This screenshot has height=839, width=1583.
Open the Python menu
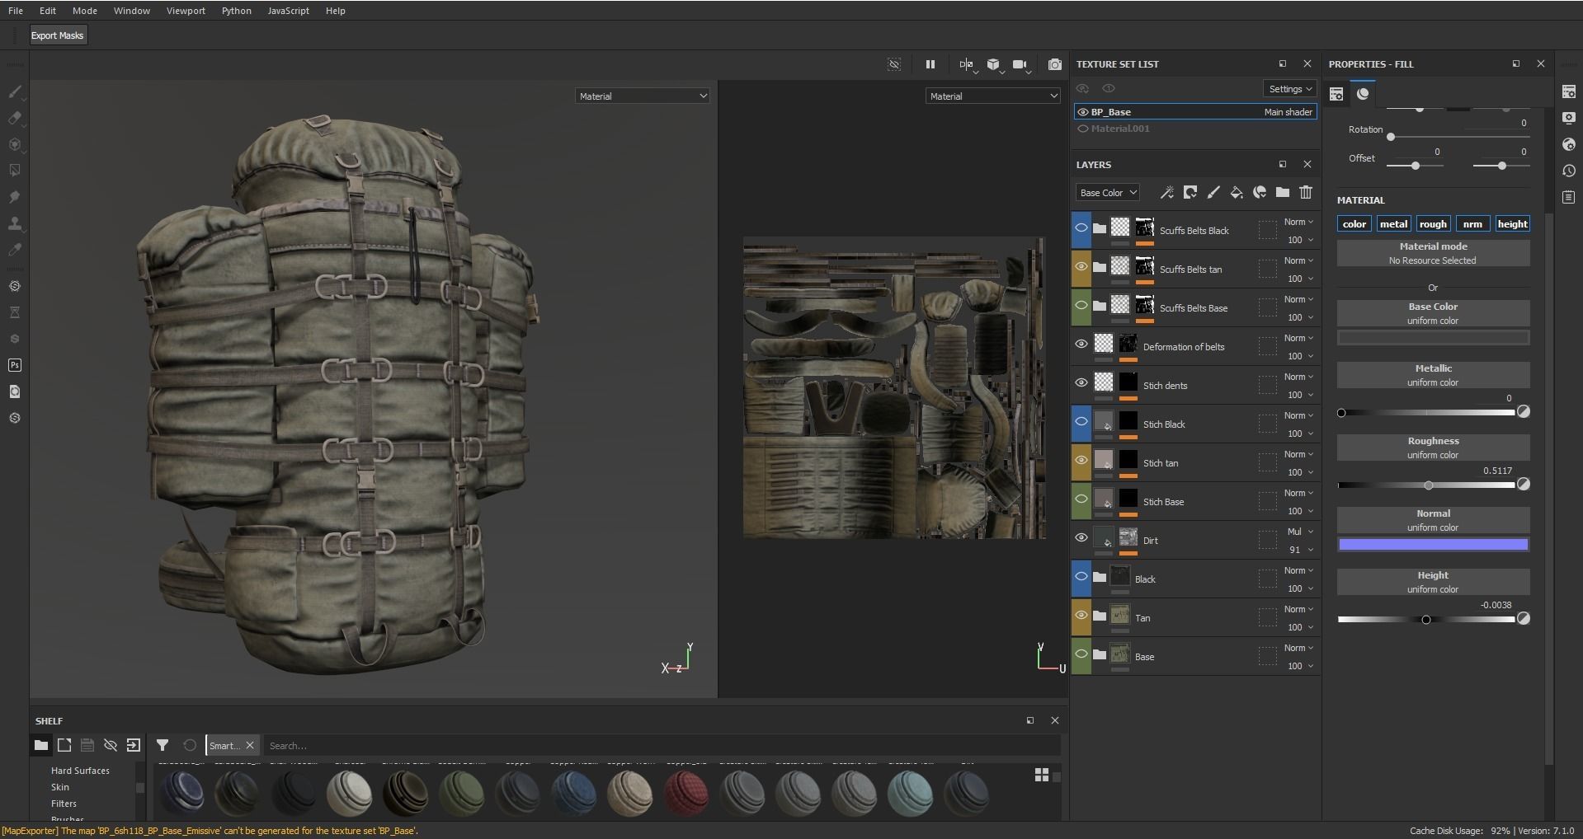236,11
